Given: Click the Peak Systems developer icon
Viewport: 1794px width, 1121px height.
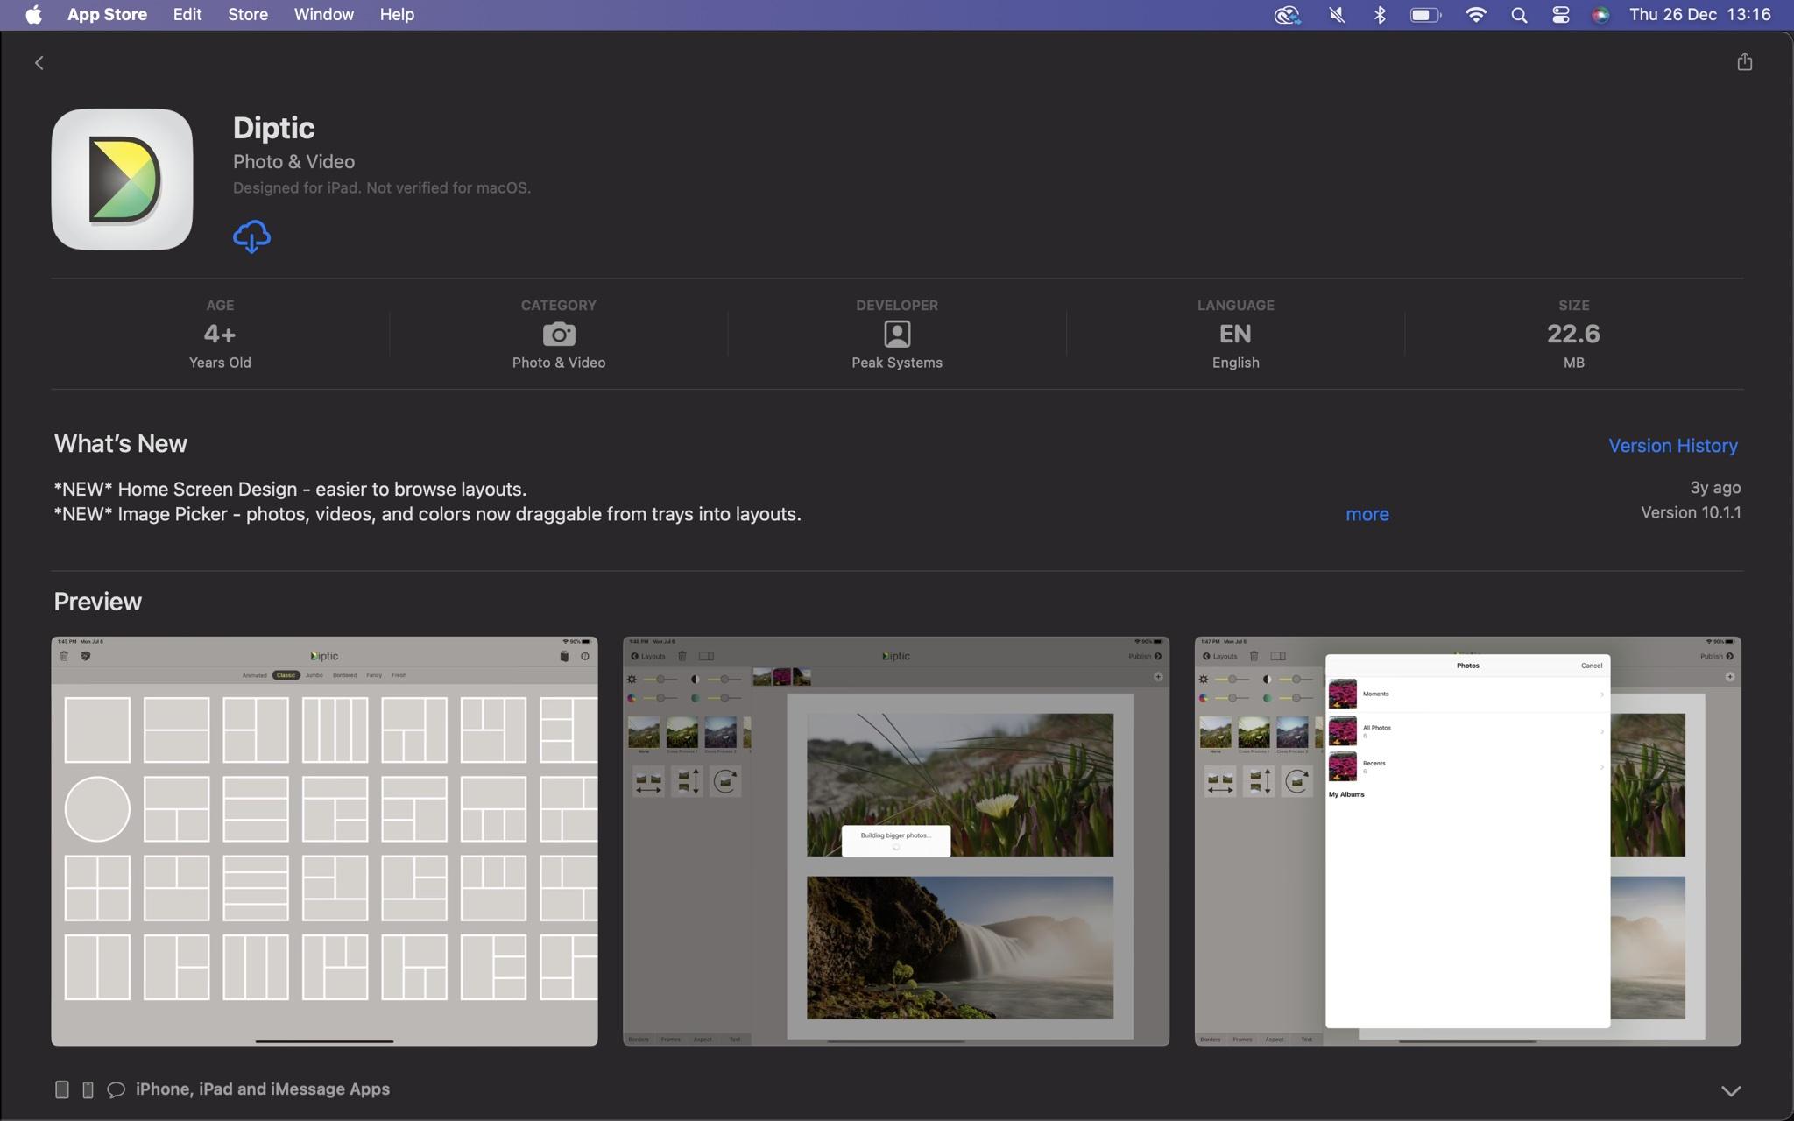Looking at the screenshot, I should (896, 334).
